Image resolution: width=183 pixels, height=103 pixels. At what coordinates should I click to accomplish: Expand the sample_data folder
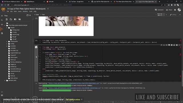coord(5,81)
